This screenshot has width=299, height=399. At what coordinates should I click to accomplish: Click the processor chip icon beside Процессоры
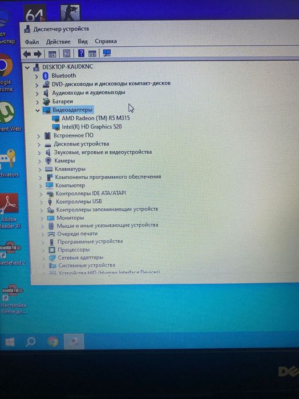point(52,250)
